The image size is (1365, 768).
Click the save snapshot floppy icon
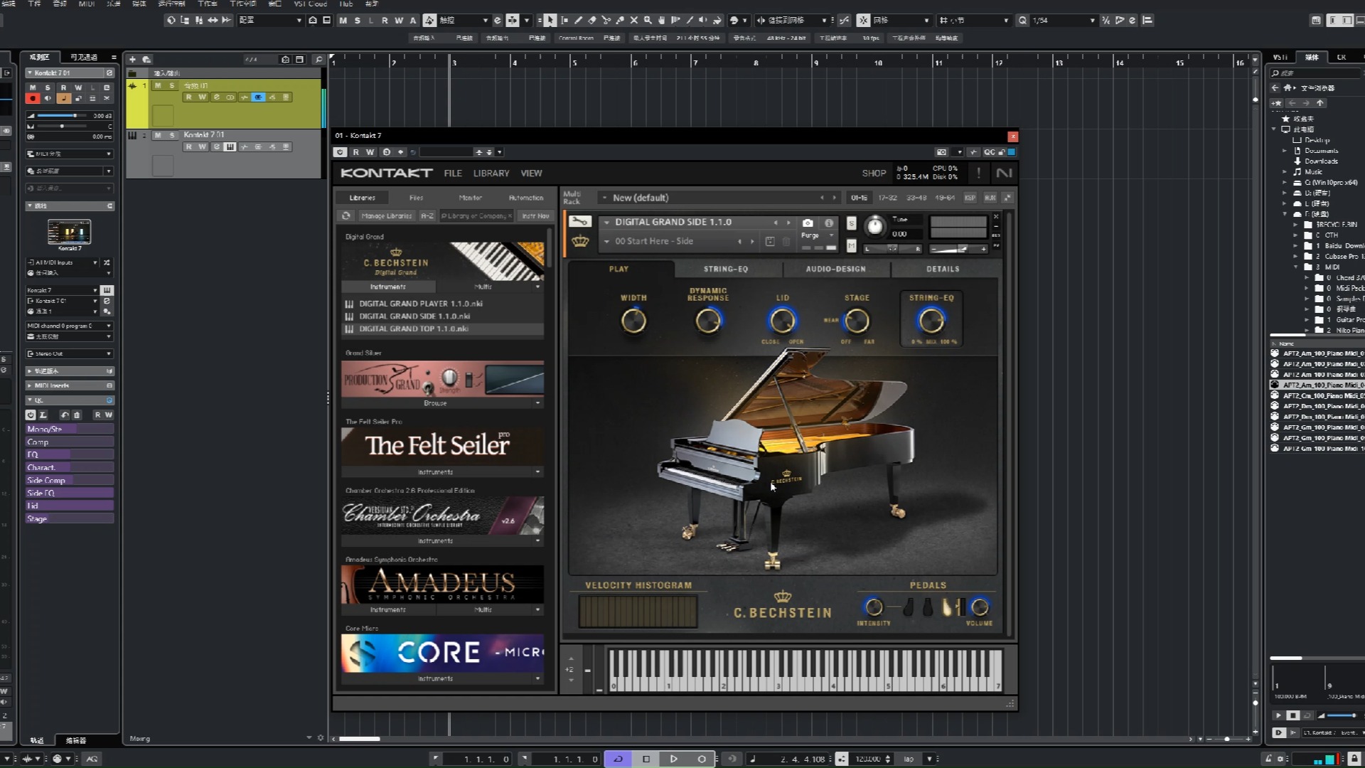[x=770, y=242]
